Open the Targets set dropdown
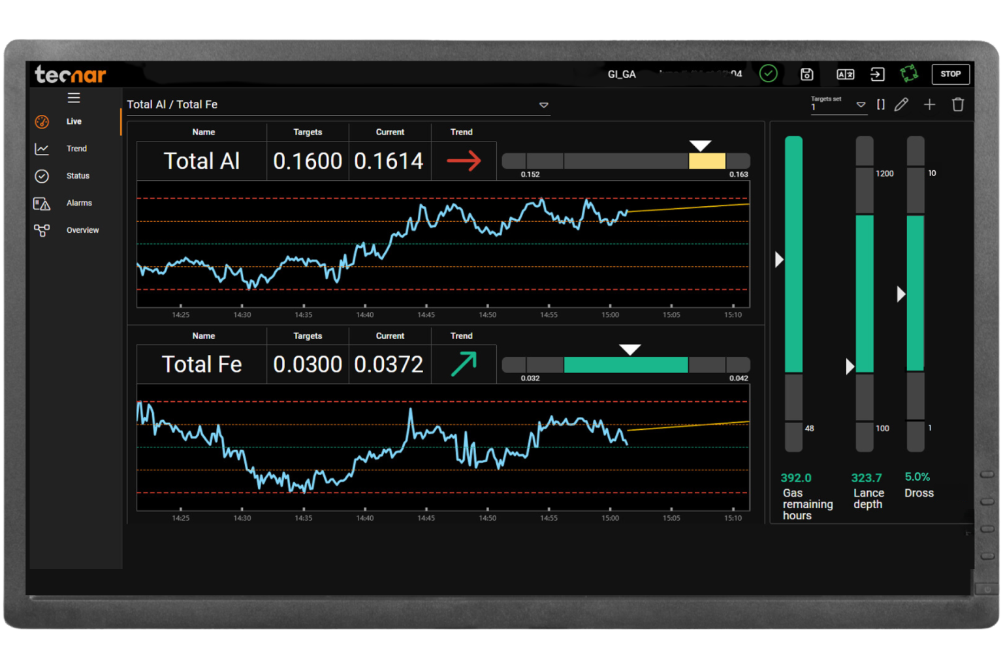The width and height of the screenshot is (1003, 668). (x=861, y=105)
